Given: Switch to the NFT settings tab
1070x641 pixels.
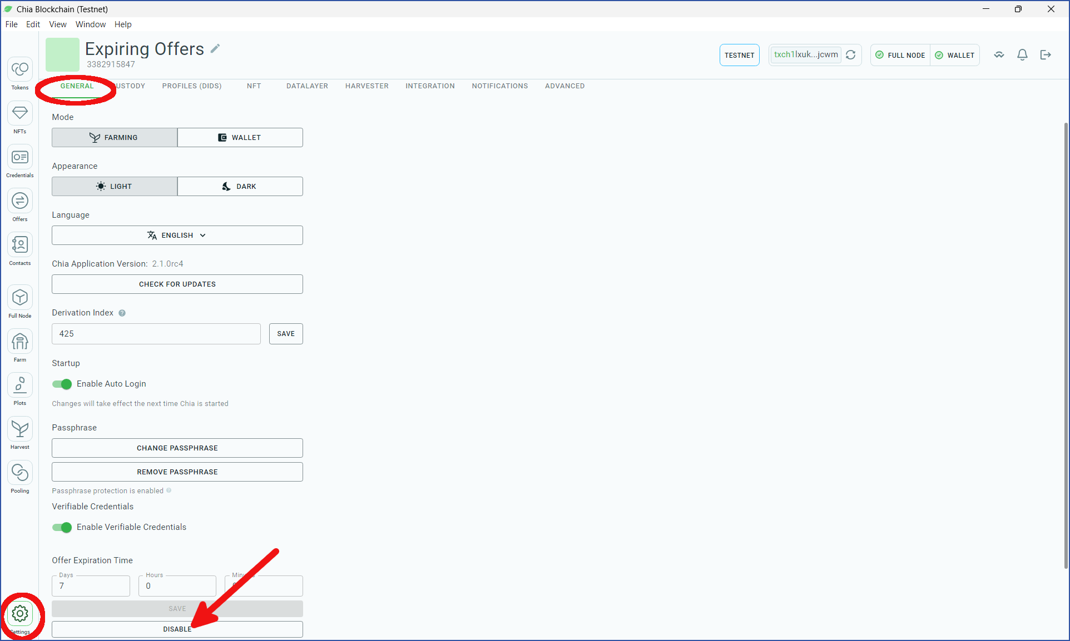Looking at the screenshot, I should click(254, 86).
